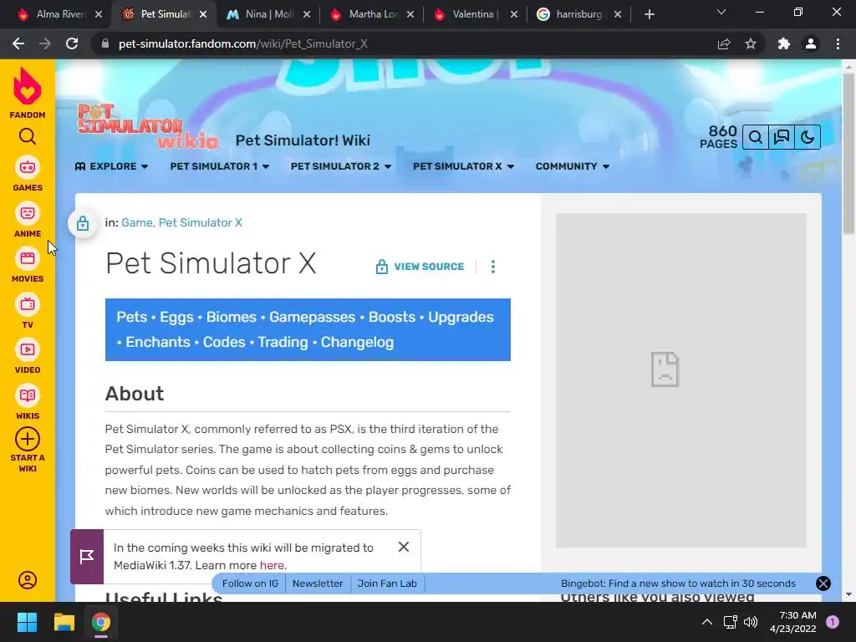Click the page vertical scrollbar thumb
This screenshot has width=856, height=642.
click(x=848, y=153)
